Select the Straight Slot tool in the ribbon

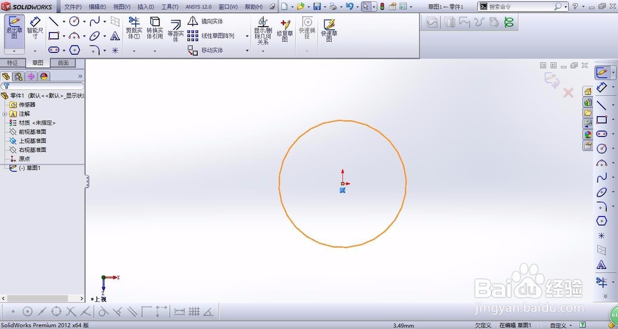54,50
